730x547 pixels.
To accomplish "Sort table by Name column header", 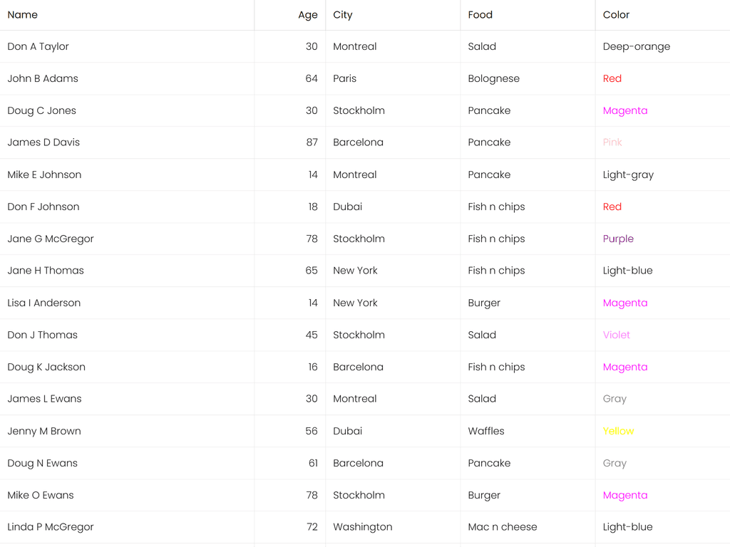I will [23, 15].
